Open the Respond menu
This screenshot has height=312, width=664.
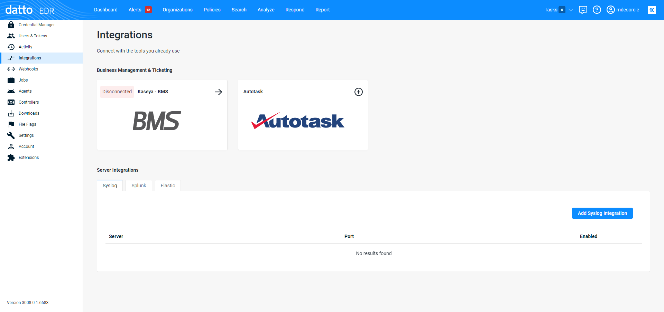tap(295, 10)
